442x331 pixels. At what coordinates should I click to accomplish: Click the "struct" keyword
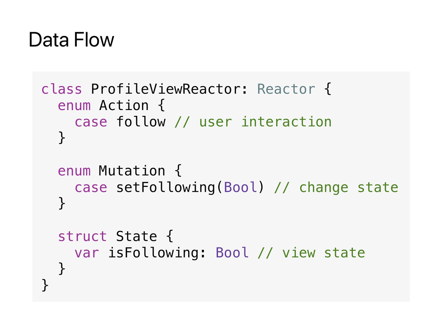[82, 237]
